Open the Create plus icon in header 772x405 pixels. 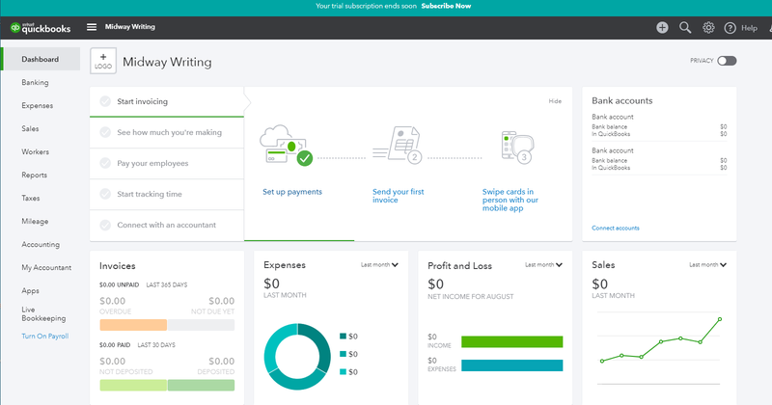tap(662, 28)
